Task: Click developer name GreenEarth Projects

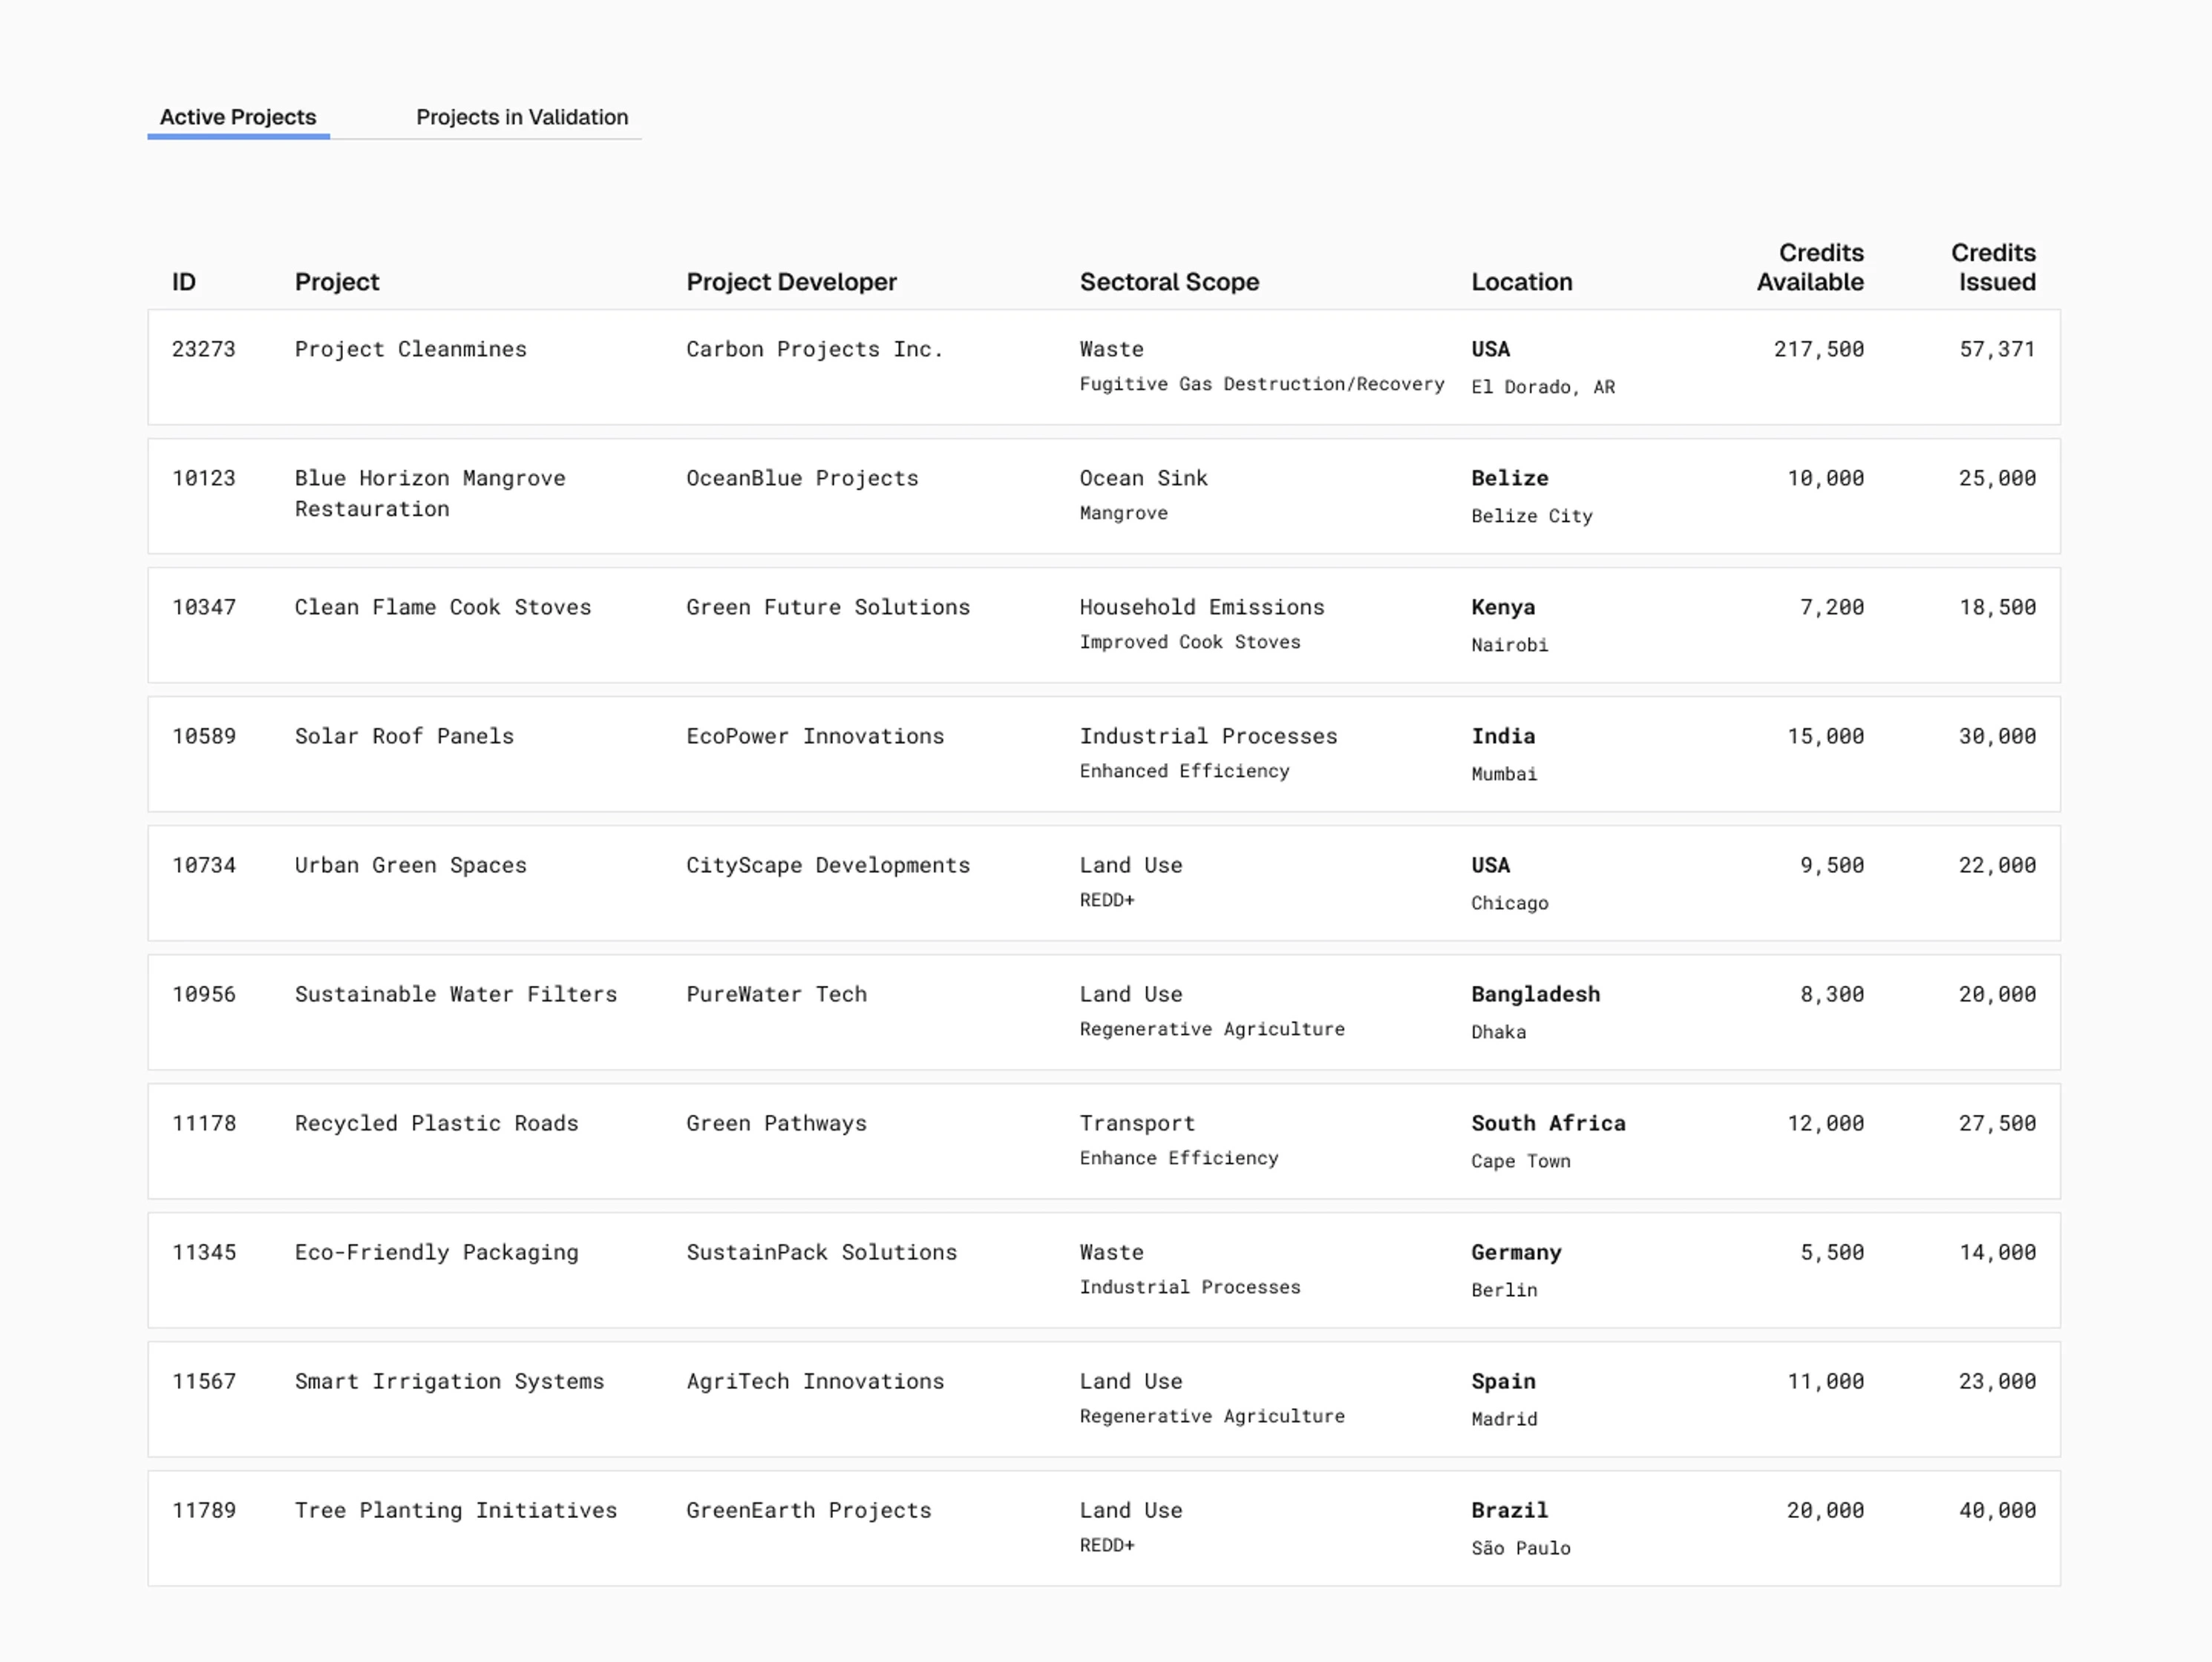Action: pos(808,1510)
